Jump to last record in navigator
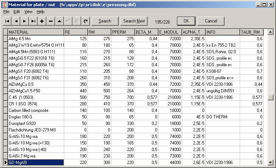 [x=33, y=21]
